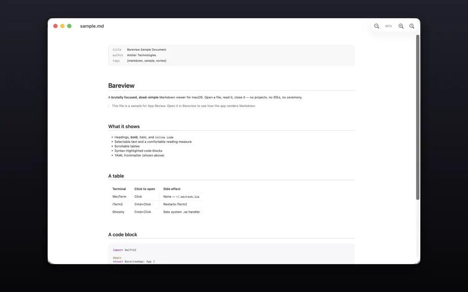468x292 pixels.
Task: Click the 'Click' cell in WezTerm row
Action: [138, 197]
